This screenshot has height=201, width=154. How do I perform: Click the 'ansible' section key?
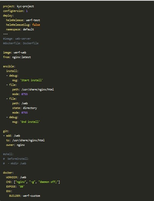coord(8,66)
